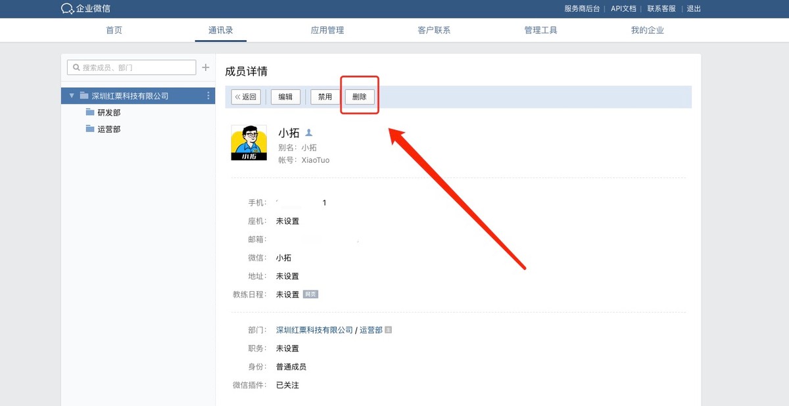Viewport: 789px width, 406px height.
Task: Open the 深圳红栗科技有限公司 department link
Action: [314, 330]
